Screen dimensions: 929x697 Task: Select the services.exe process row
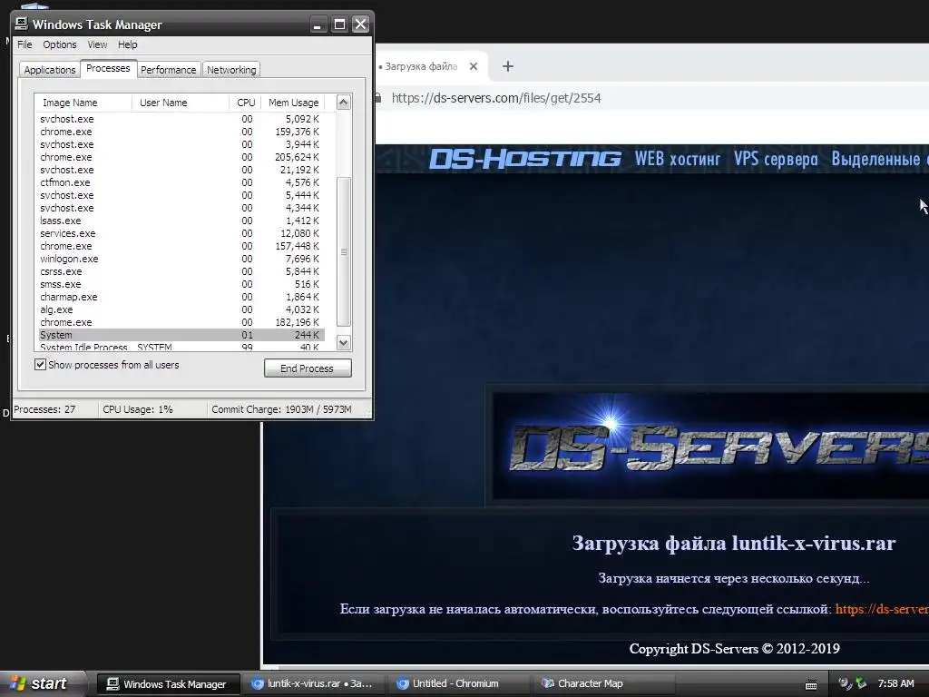pos(181,233)
